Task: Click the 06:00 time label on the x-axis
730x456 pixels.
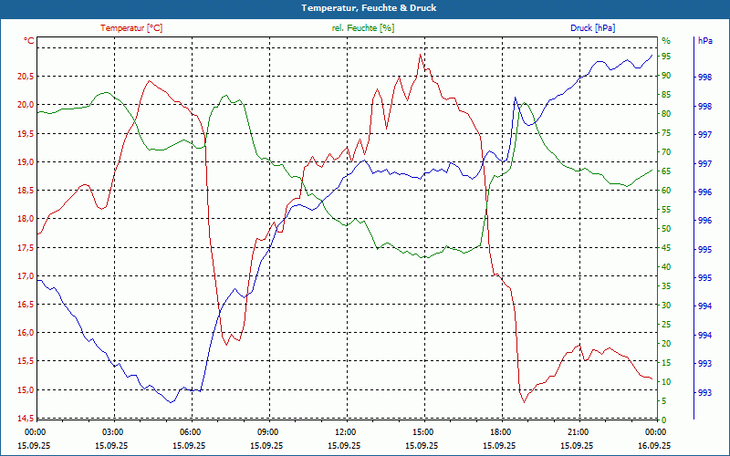Action: (x=191, y=431)
